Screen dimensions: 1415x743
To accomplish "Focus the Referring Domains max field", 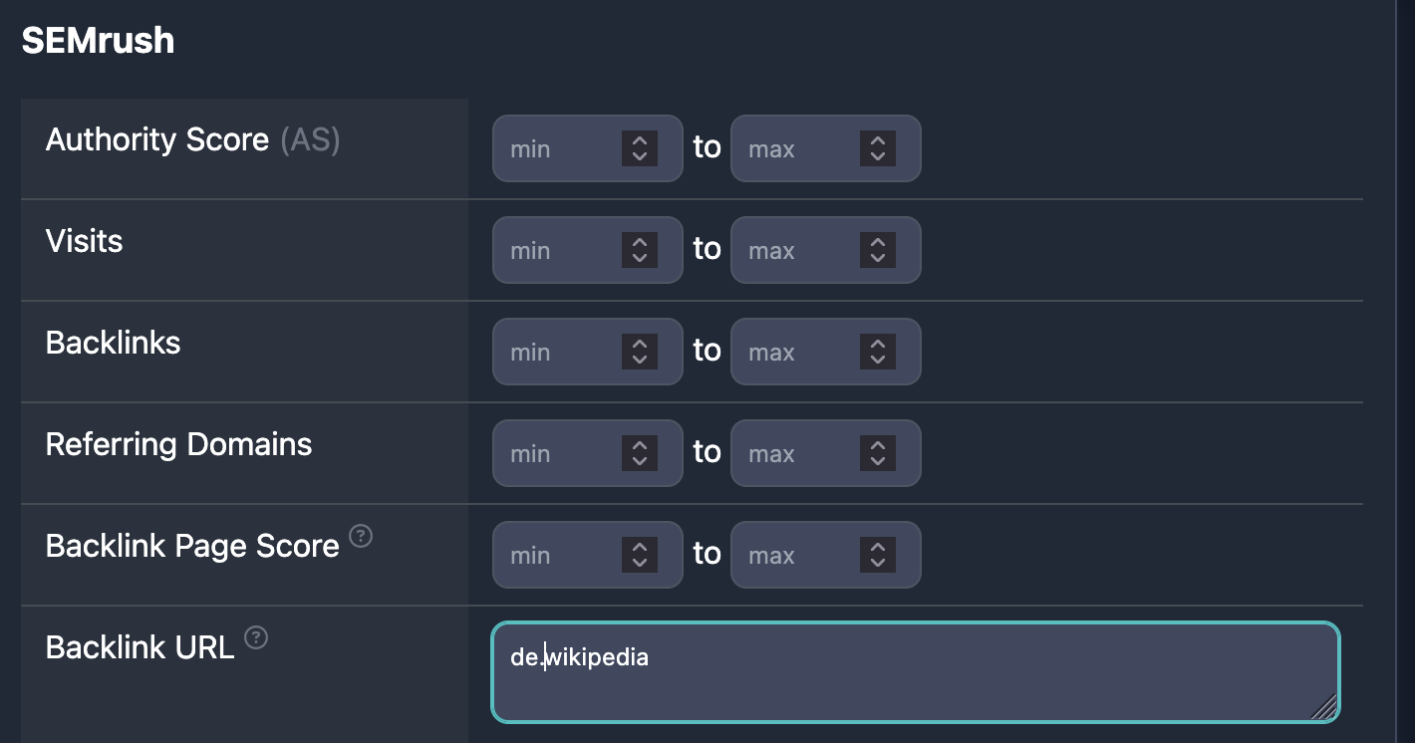I will click(x=826, y=453).
